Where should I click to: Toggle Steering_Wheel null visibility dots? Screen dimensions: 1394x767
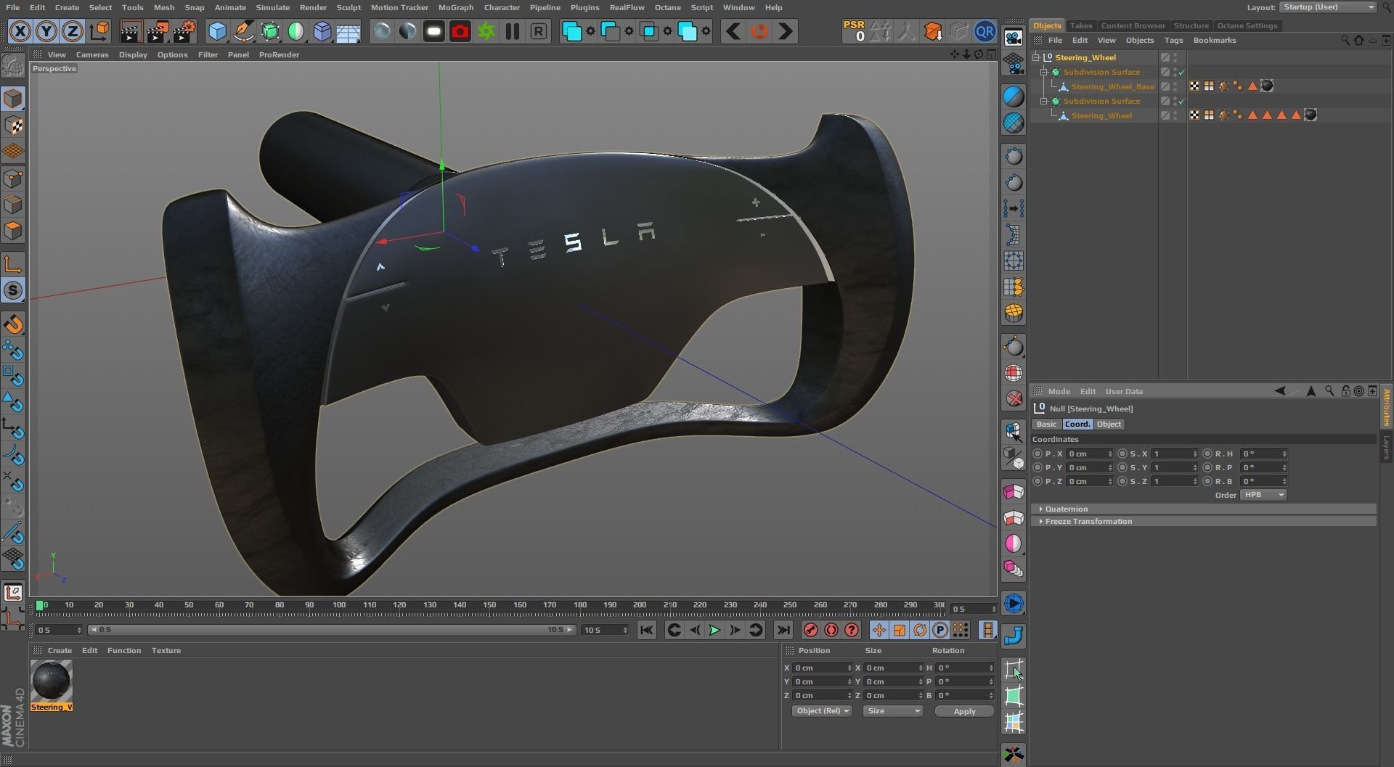1175,57
